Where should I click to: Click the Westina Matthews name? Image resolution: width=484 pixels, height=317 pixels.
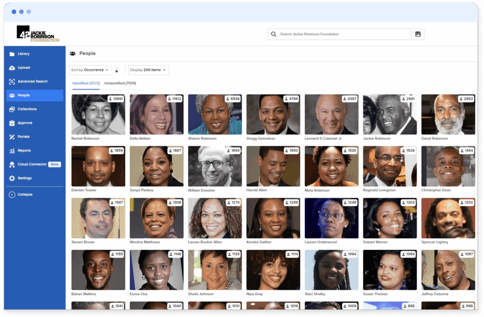pyautogui.click(x=145, y=242)
